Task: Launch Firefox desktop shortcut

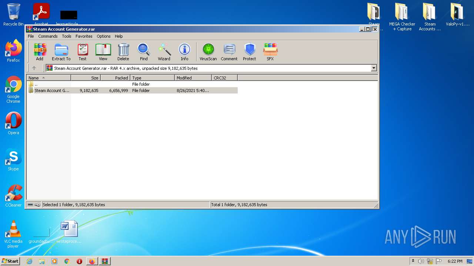Action: [13, 51]
